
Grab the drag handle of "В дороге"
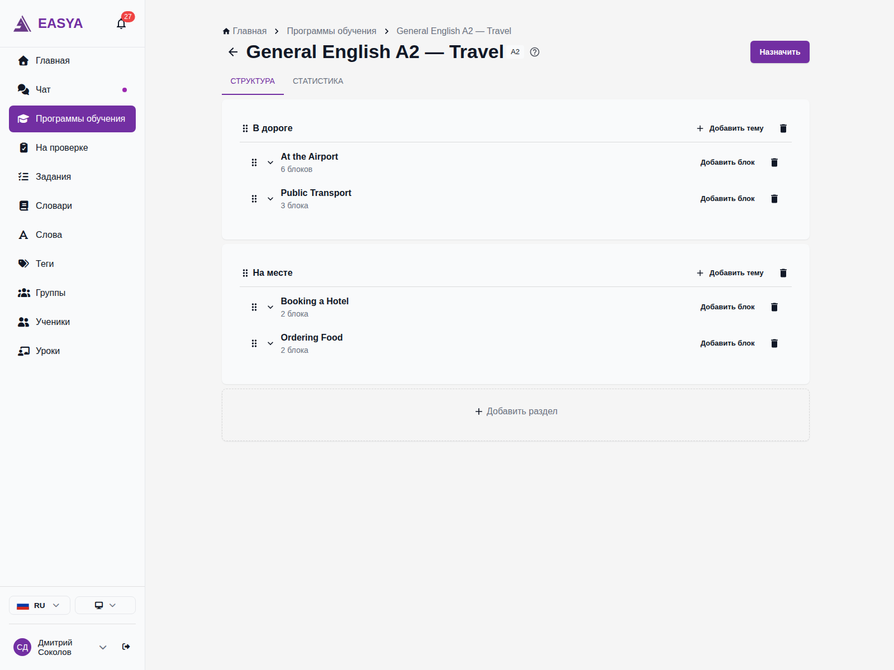point(245,128)
